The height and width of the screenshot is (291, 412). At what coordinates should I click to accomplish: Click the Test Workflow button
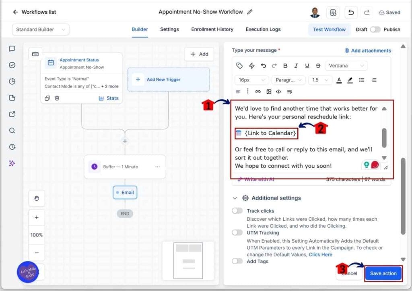pos(329,29)
